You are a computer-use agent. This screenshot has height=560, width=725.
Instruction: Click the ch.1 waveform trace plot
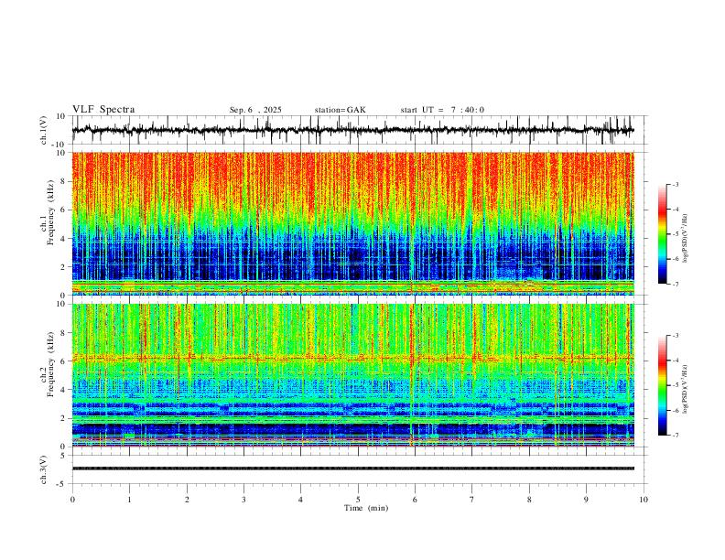pyautogui.click(x=352, y=130)
